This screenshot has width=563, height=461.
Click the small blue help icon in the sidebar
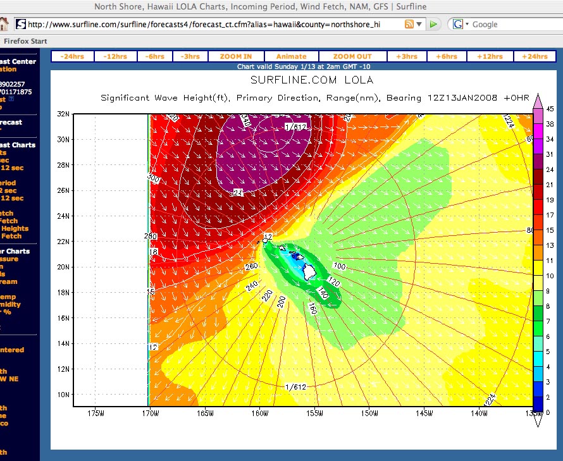point(11,99)
